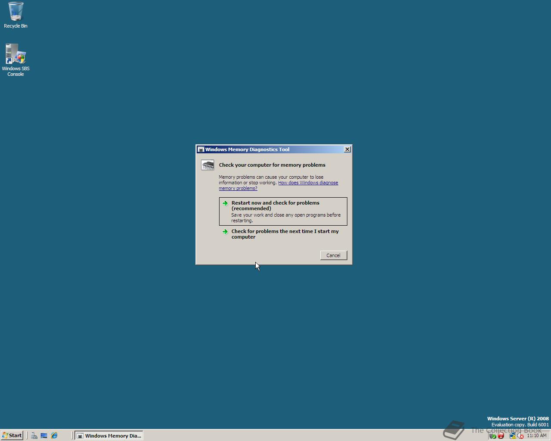
Task: Open Server Manager from Quick Launch
Action: [x=34, y=435]
